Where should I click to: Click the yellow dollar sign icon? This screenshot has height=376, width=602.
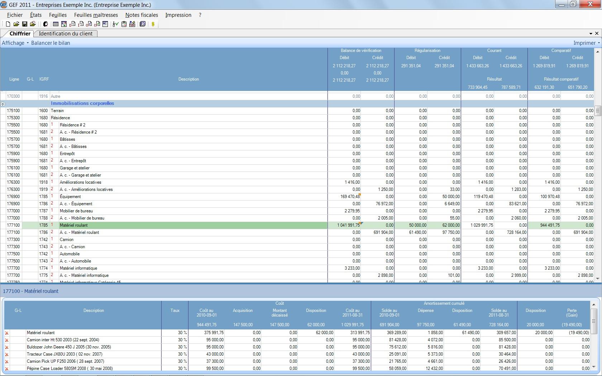click(x=153, y=24)
